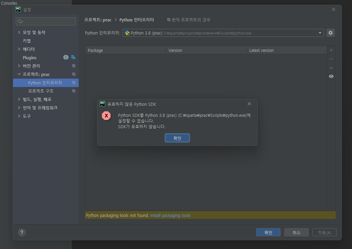Collapse the 프로젝트: prac section

pyautogui.click(x=19, y=74)
